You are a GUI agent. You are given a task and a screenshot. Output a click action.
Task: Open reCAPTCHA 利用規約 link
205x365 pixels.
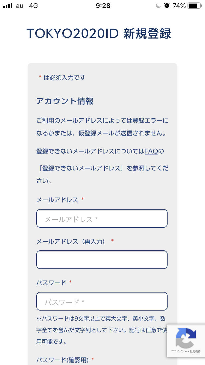coord(195,351)
